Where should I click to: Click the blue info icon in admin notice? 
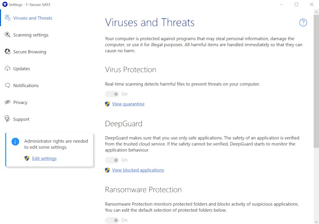tap(15, 141)
